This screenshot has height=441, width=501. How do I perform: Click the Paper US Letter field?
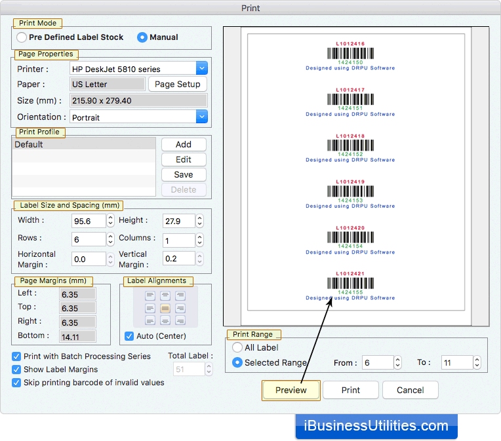point(108,85)
